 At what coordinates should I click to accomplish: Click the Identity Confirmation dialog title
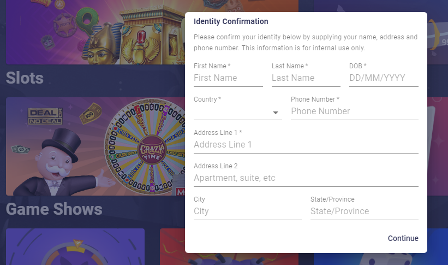click(231, 22)
